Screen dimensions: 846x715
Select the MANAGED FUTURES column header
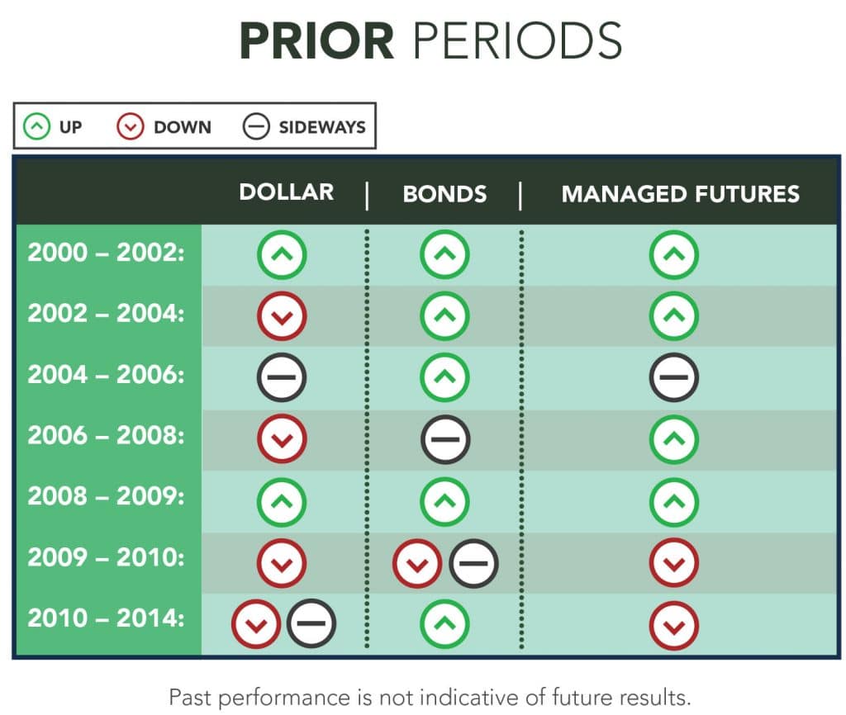[681, 194]
